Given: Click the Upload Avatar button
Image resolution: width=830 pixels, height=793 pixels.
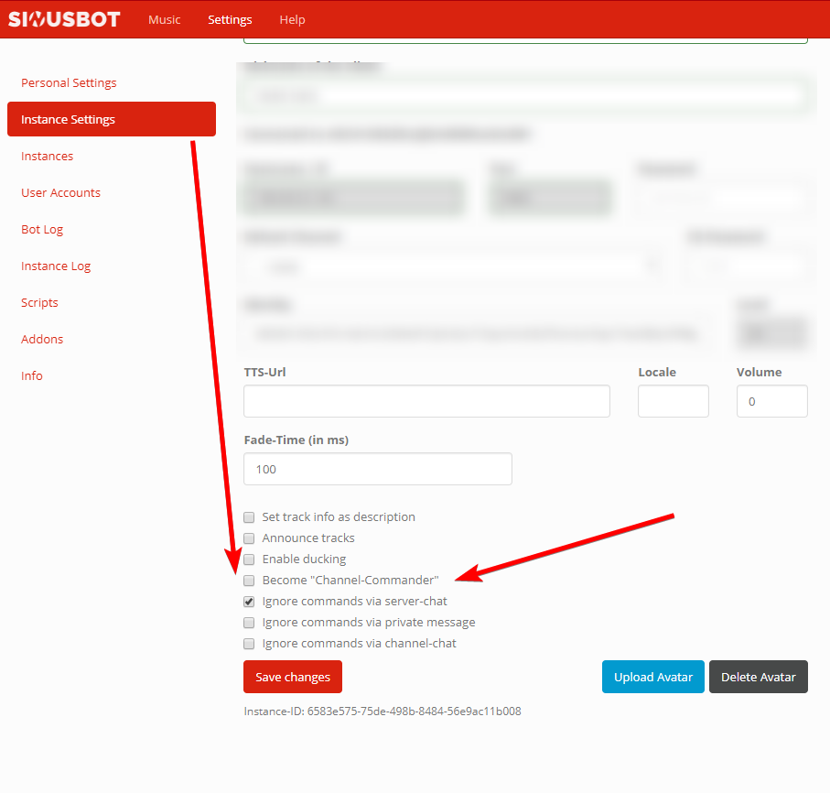Looking at the screenshot, I should pos(652,677).
